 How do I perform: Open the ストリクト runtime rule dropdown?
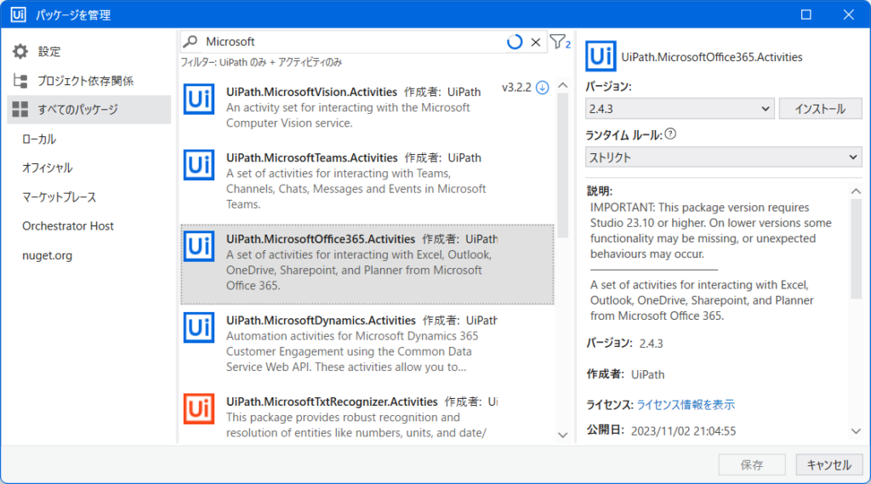723,157
